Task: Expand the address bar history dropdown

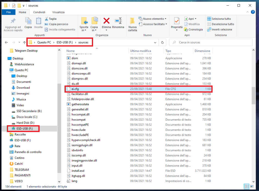Action: pos(155,43)
